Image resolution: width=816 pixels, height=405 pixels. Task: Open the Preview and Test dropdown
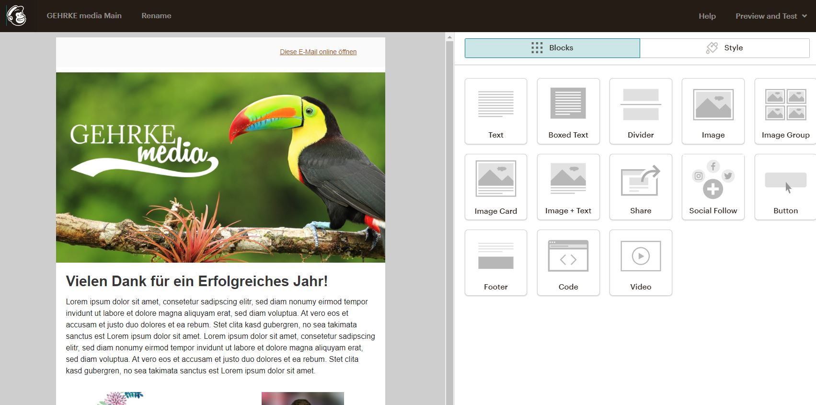771,16
